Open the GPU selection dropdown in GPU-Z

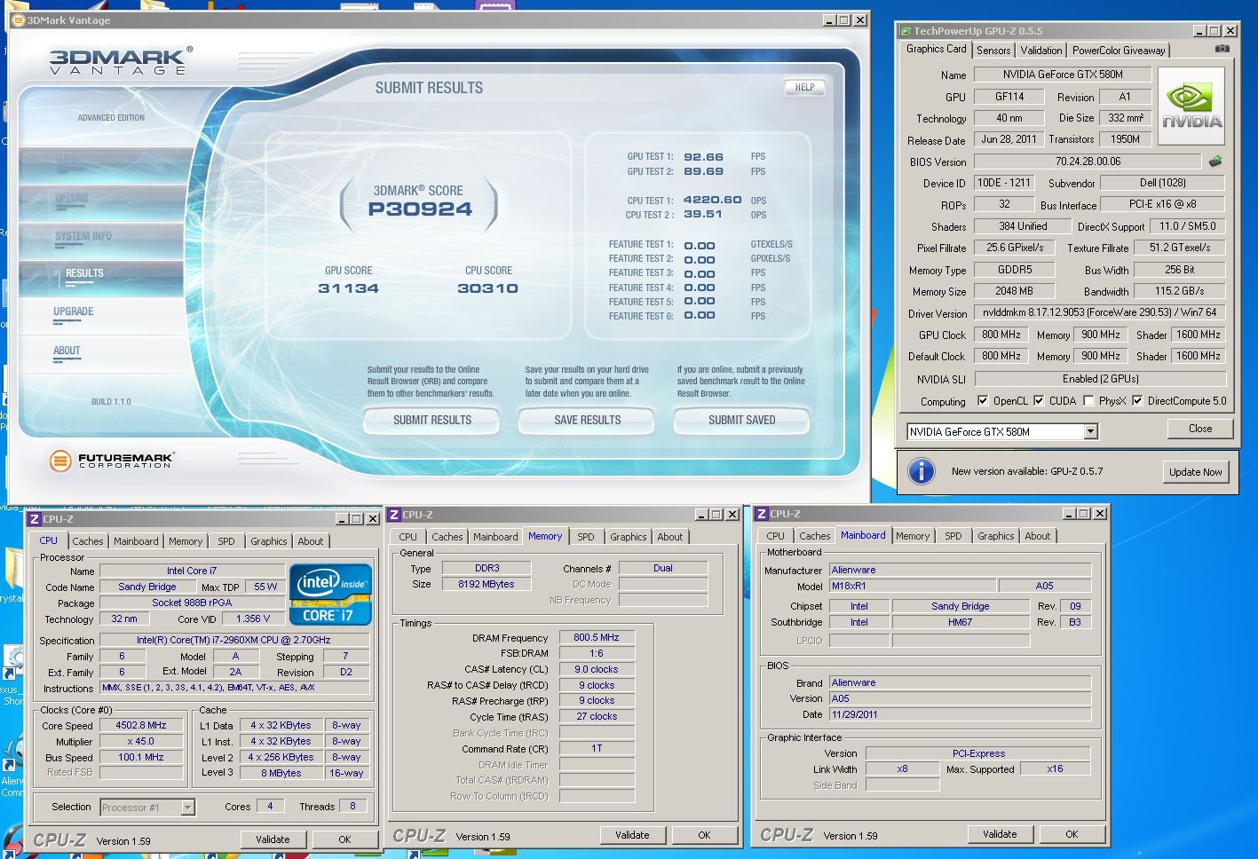click(1090, 432)
